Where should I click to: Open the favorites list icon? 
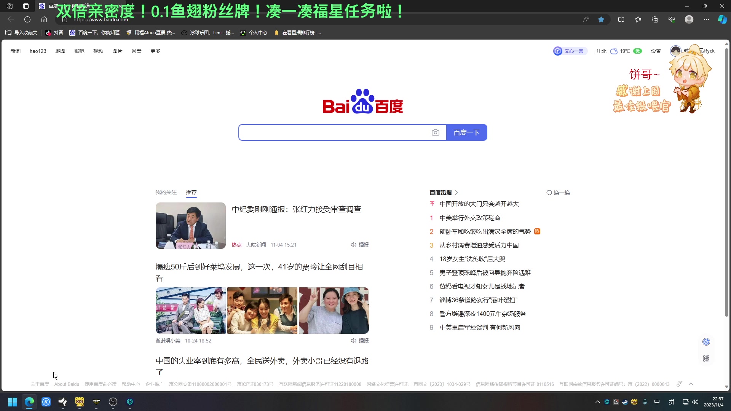click(x=638, y=19)
